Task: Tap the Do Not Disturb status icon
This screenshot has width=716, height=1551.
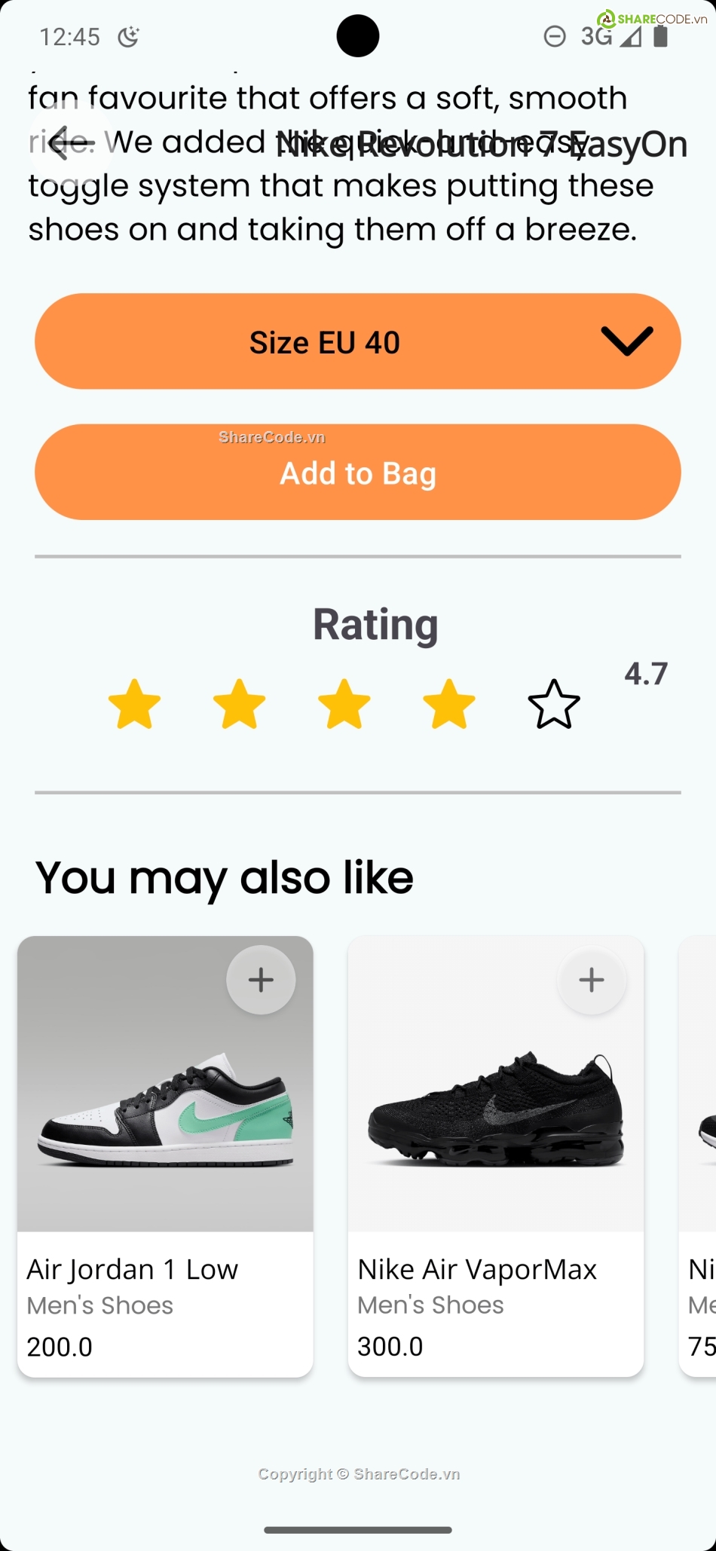Action: 555,36
